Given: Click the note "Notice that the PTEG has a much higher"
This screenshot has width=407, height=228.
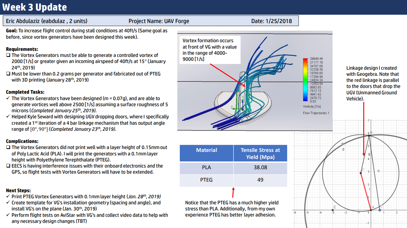Looking at the screenshot, I should [232, 209].
